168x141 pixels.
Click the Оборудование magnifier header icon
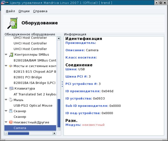[x=12, y=23]
